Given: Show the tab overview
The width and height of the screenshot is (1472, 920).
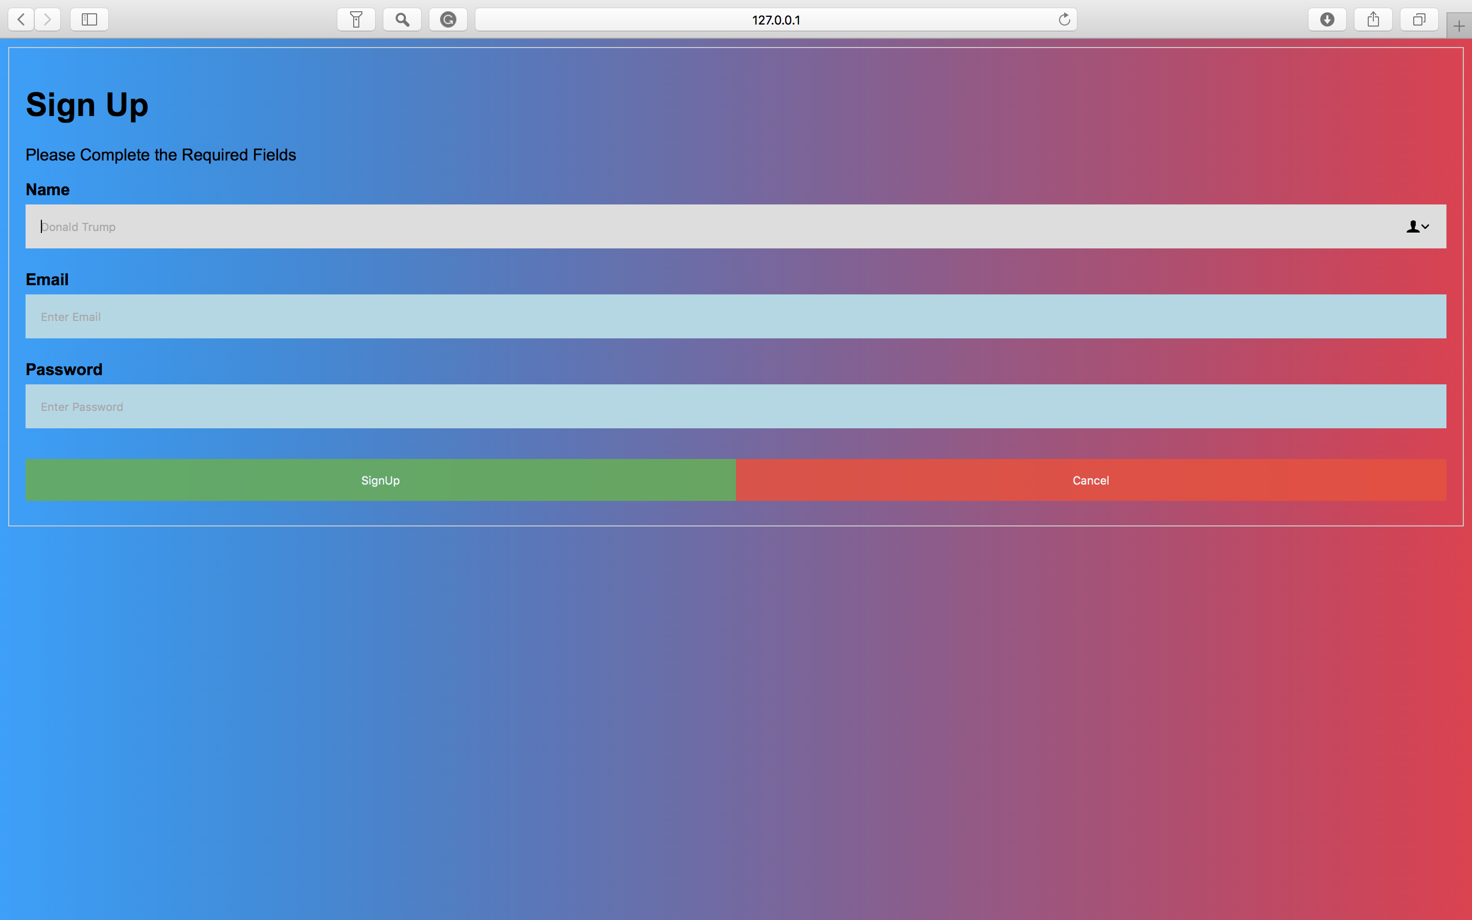Looking at the screenshot, I should click(x=1419, y=19).
